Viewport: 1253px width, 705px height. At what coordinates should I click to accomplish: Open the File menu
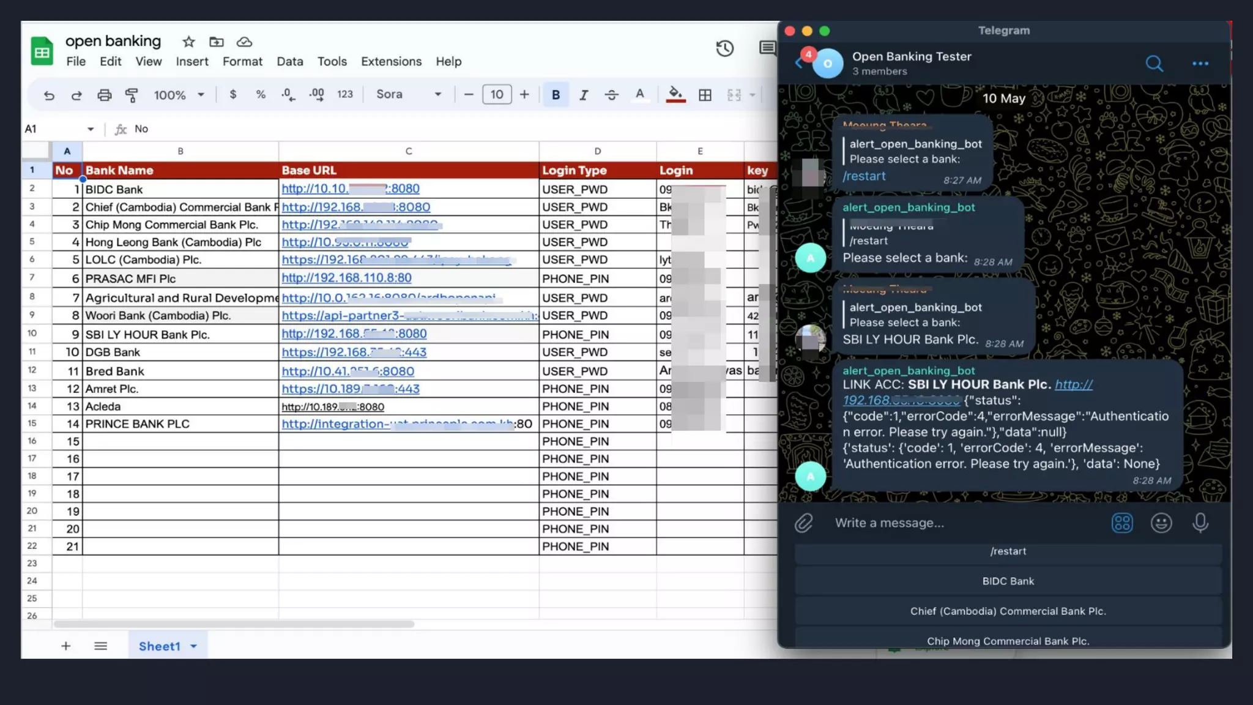tap(76, 61)
